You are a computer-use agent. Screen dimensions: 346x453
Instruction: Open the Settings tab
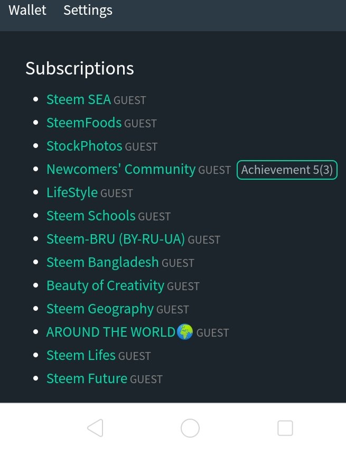click(88, 10)
